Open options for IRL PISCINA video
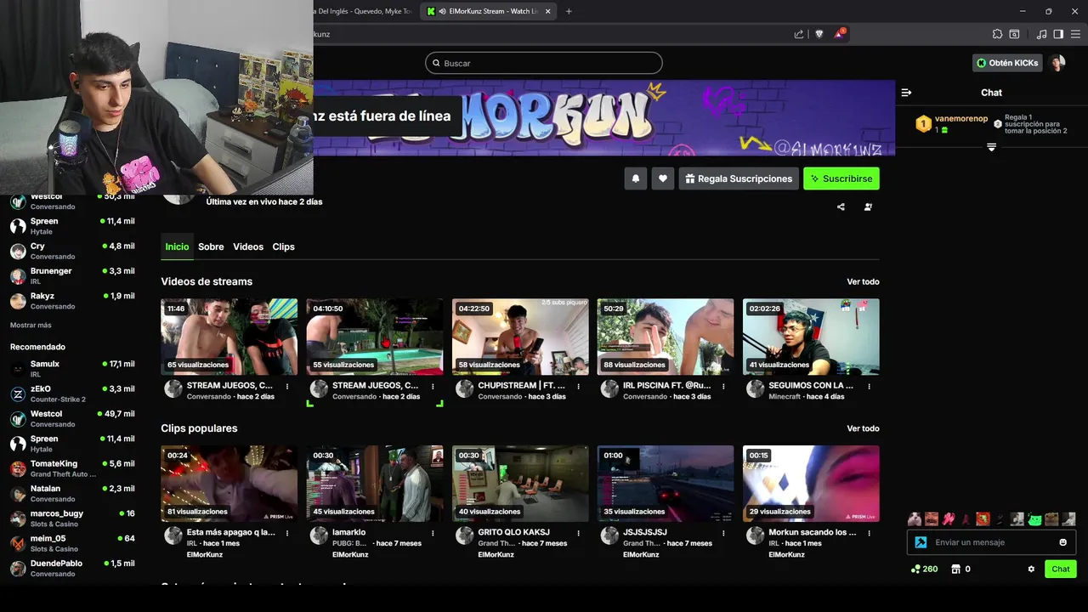1088x612 pixels. coord(723,386)
